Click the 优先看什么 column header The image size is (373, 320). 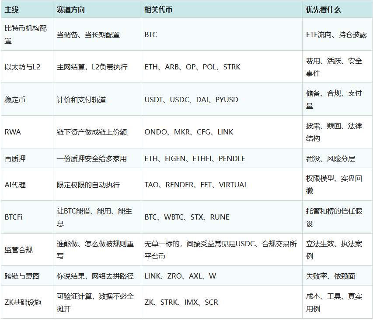(x=337, y=10)
